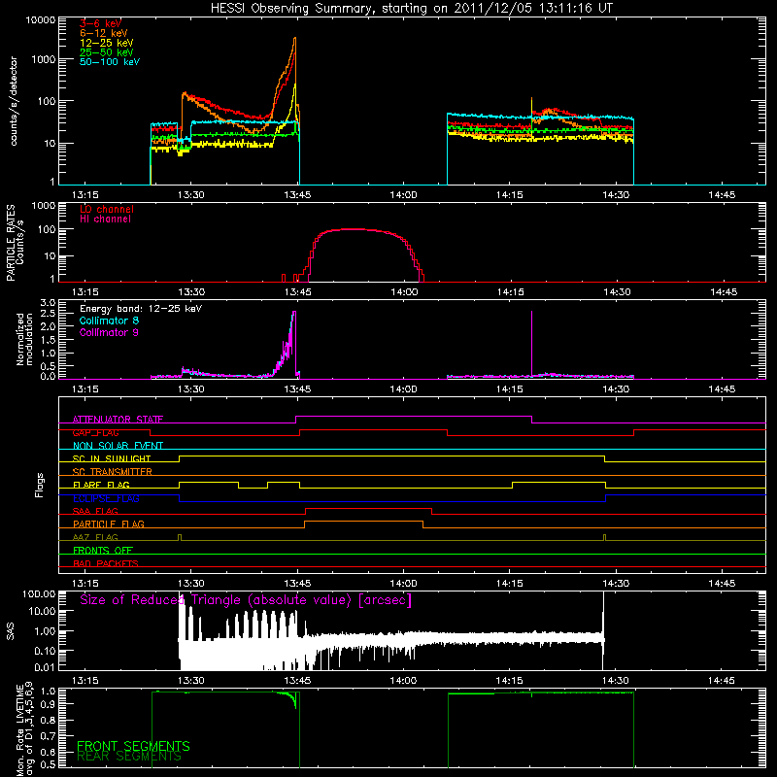Select the red 3-6 keV legend label
This screenshot has height=777, width=777.
[100, 23]
